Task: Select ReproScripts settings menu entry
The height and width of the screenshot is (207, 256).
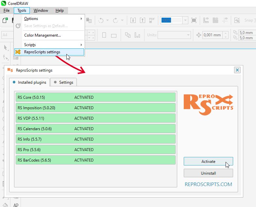Action: pyautogui.click(x=49, y=52)
